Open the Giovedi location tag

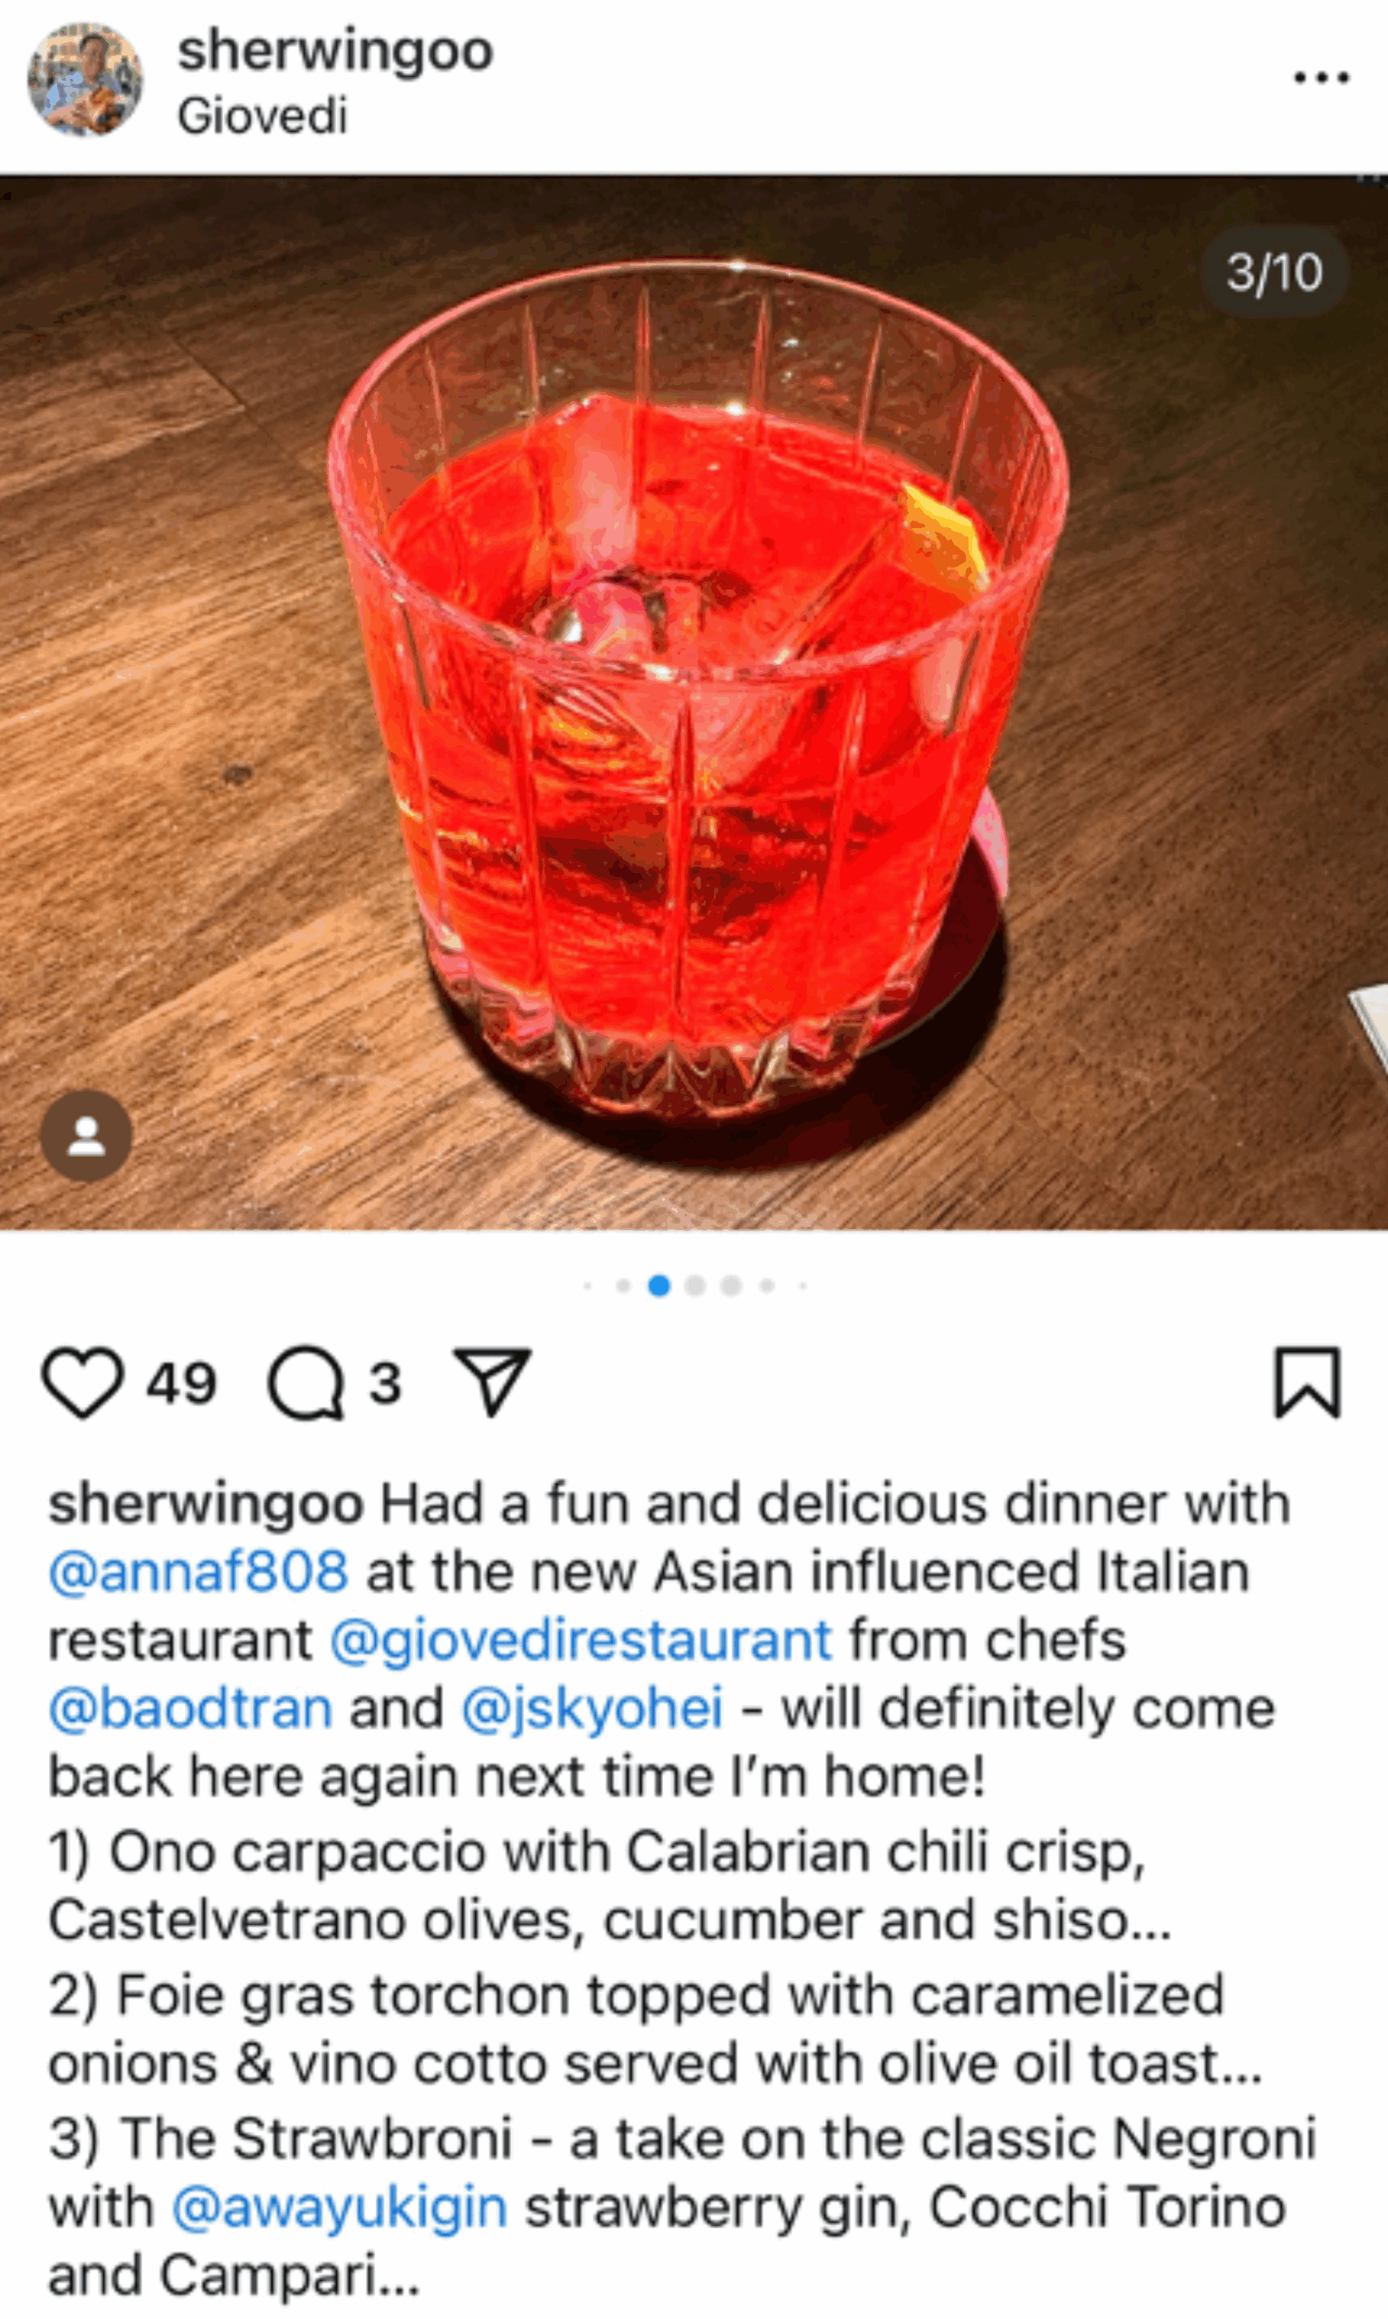click(x=262, y=117)
